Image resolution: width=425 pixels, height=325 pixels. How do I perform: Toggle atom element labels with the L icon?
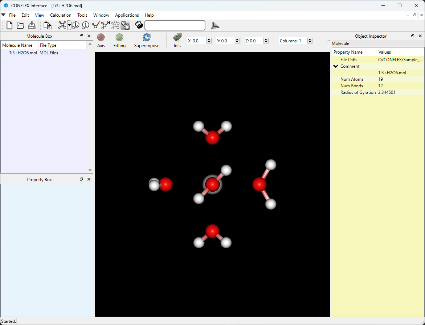(x=75, y=25)
